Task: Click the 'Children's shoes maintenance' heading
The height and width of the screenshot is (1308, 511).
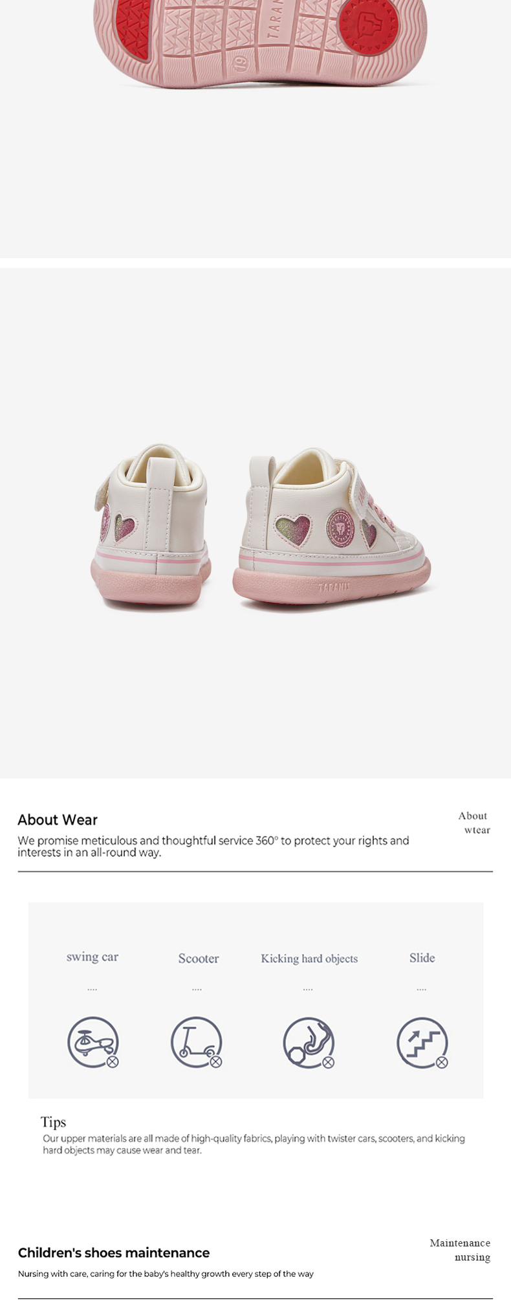Action: pos(114,1252)
